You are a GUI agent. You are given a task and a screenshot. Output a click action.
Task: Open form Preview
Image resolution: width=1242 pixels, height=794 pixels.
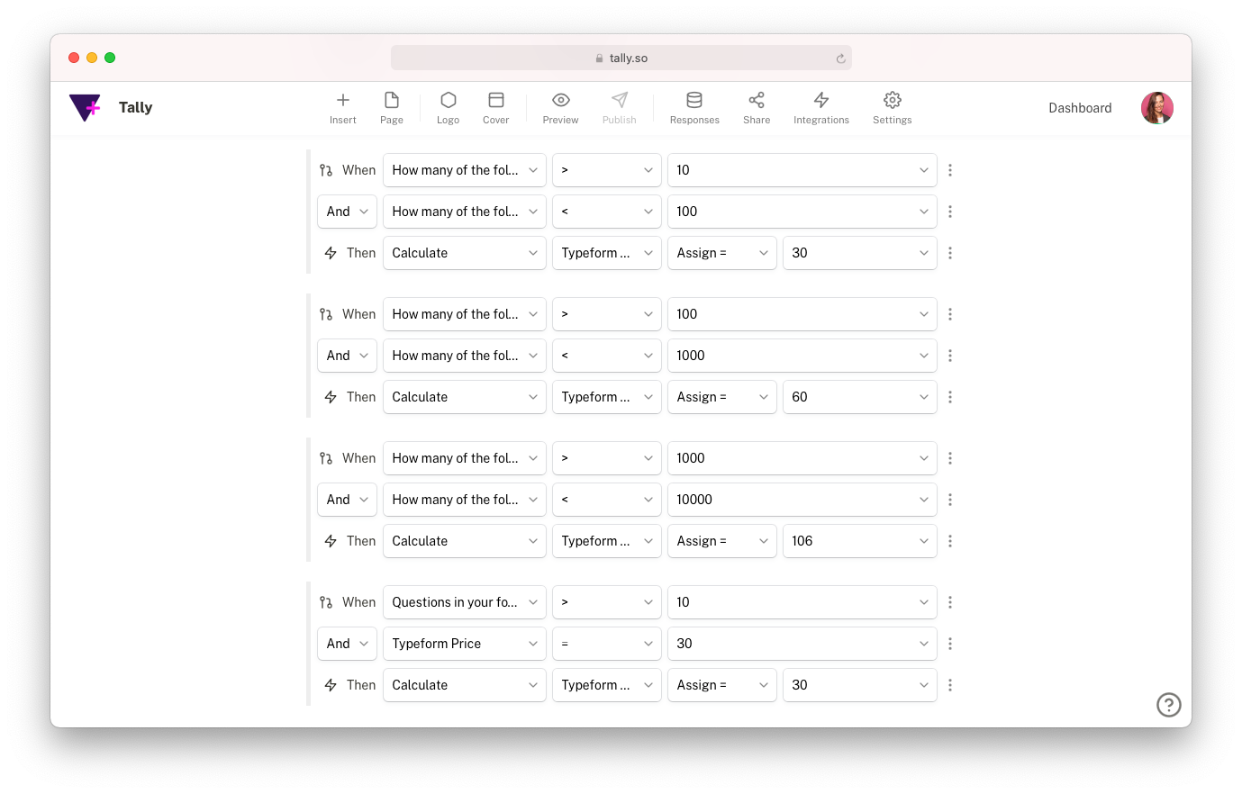click(560, 108)
